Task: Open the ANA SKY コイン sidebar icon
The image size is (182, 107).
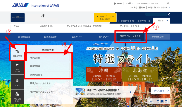Action: (17, 97)
